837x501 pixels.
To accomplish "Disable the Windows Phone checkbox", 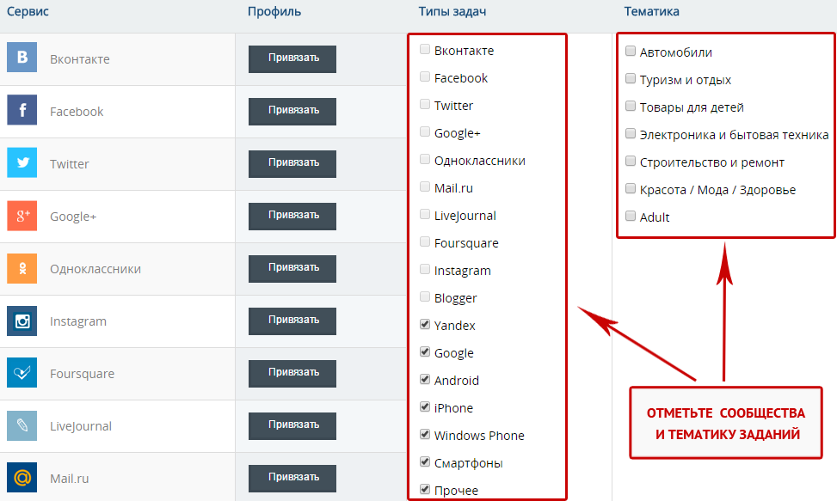I will coord(425,434).
